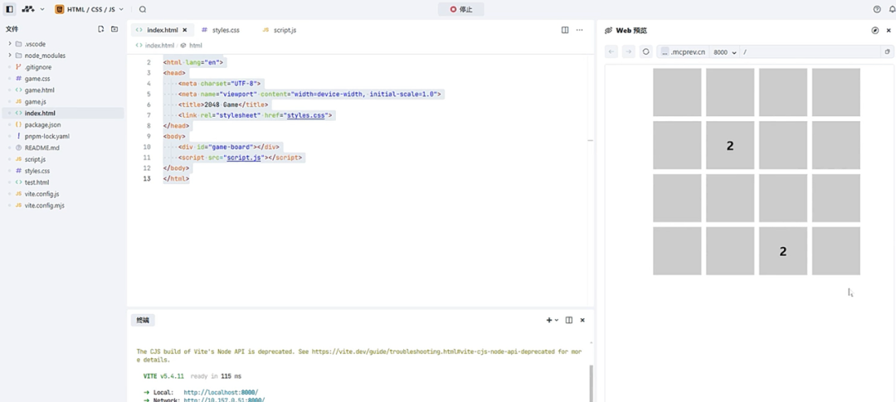
Task: Open the workspace logo dropdown
Action: coord(33,9)
